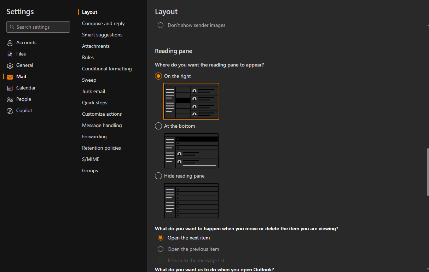429x272 pixels.
Task: Click the bottom reading pane layout preview
Action: (x=191, y=151)
